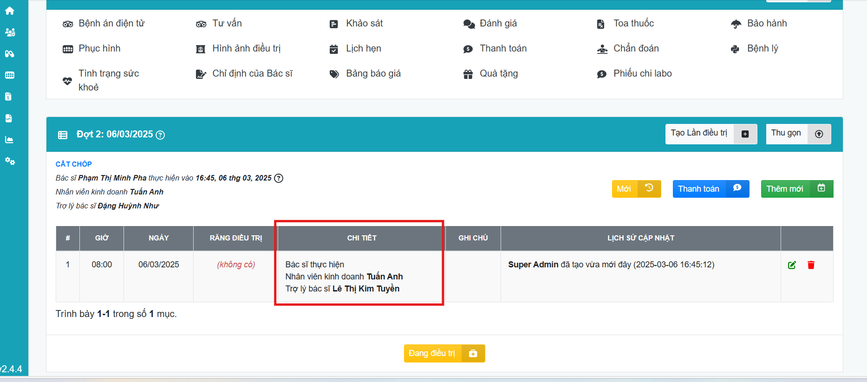This screenshot has height=382, width=867.
Task: Click the CẮT CHÓP treatment link
Action: click(74, 164)
